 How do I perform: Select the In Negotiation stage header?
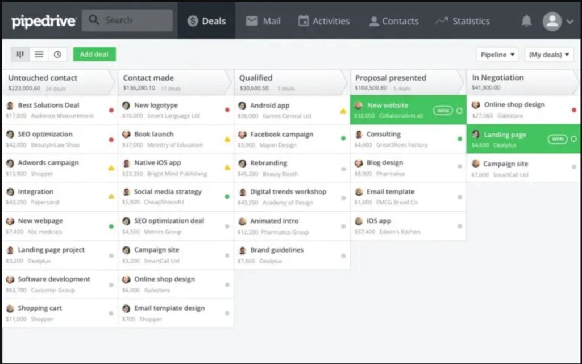523,82
